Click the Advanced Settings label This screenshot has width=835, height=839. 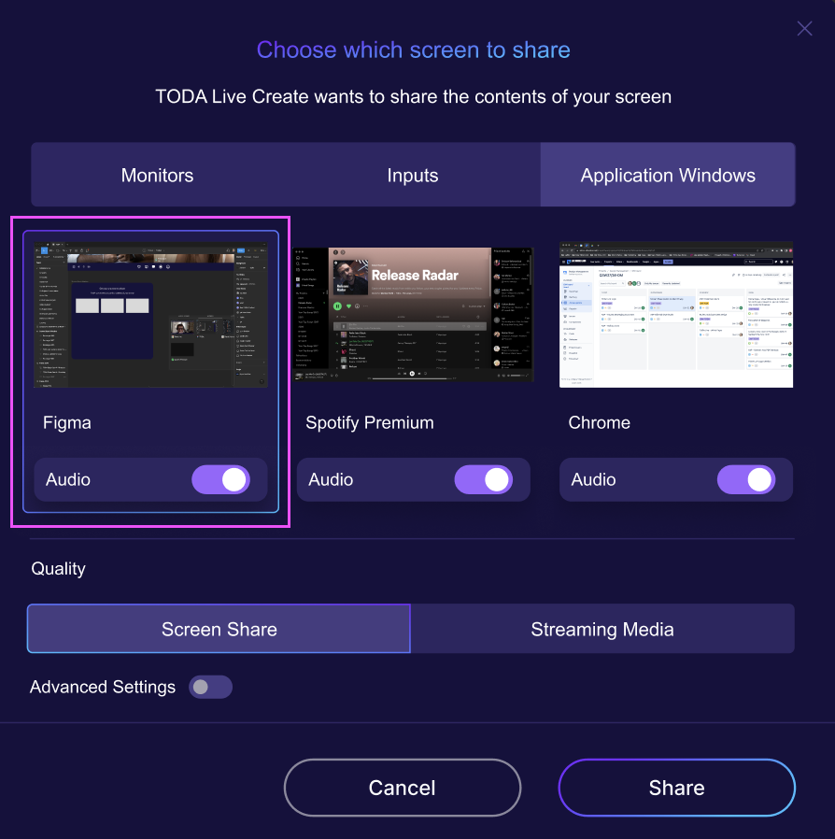(103, 687)
